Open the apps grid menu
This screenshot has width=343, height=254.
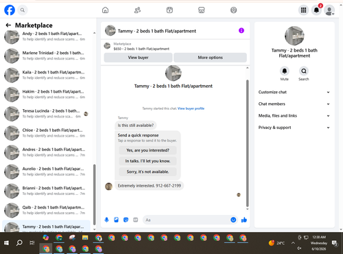click(303, 10)
